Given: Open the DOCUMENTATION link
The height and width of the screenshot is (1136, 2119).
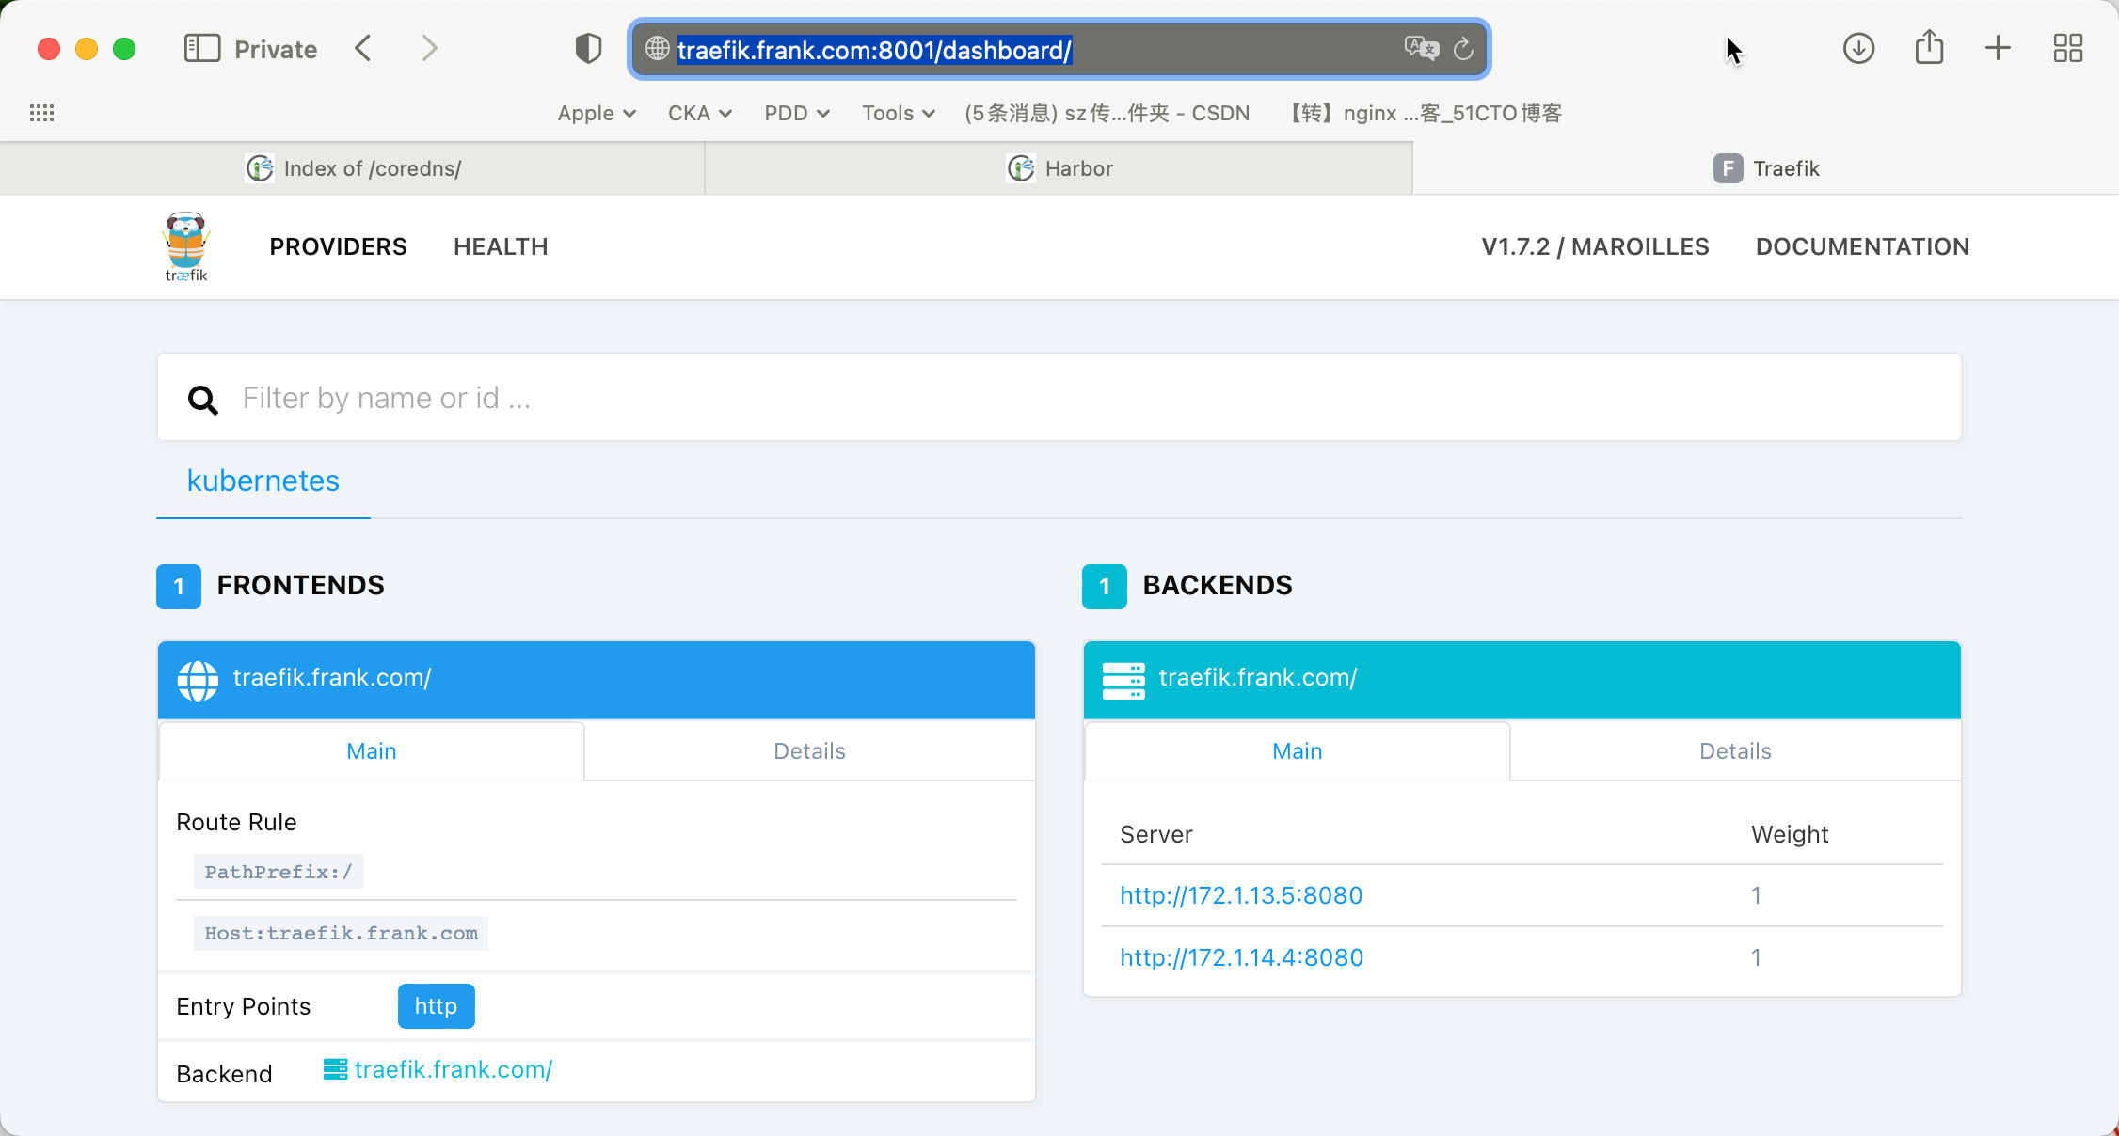Looking at the screenshot, I should [1862, 246].
